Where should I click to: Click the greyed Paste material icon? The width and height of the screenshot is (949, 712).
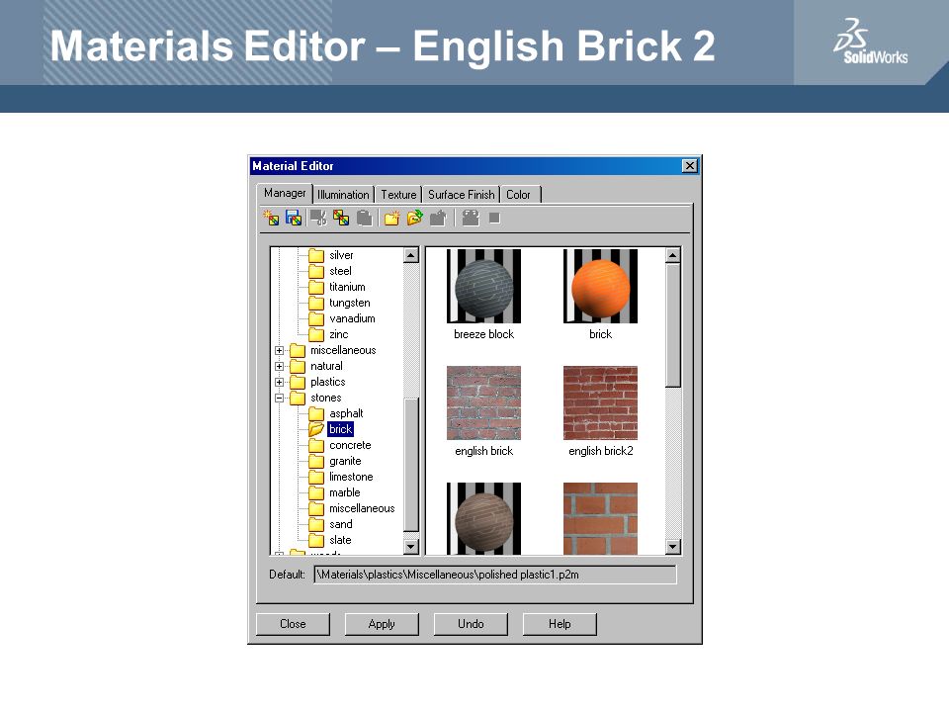(365, 218)
